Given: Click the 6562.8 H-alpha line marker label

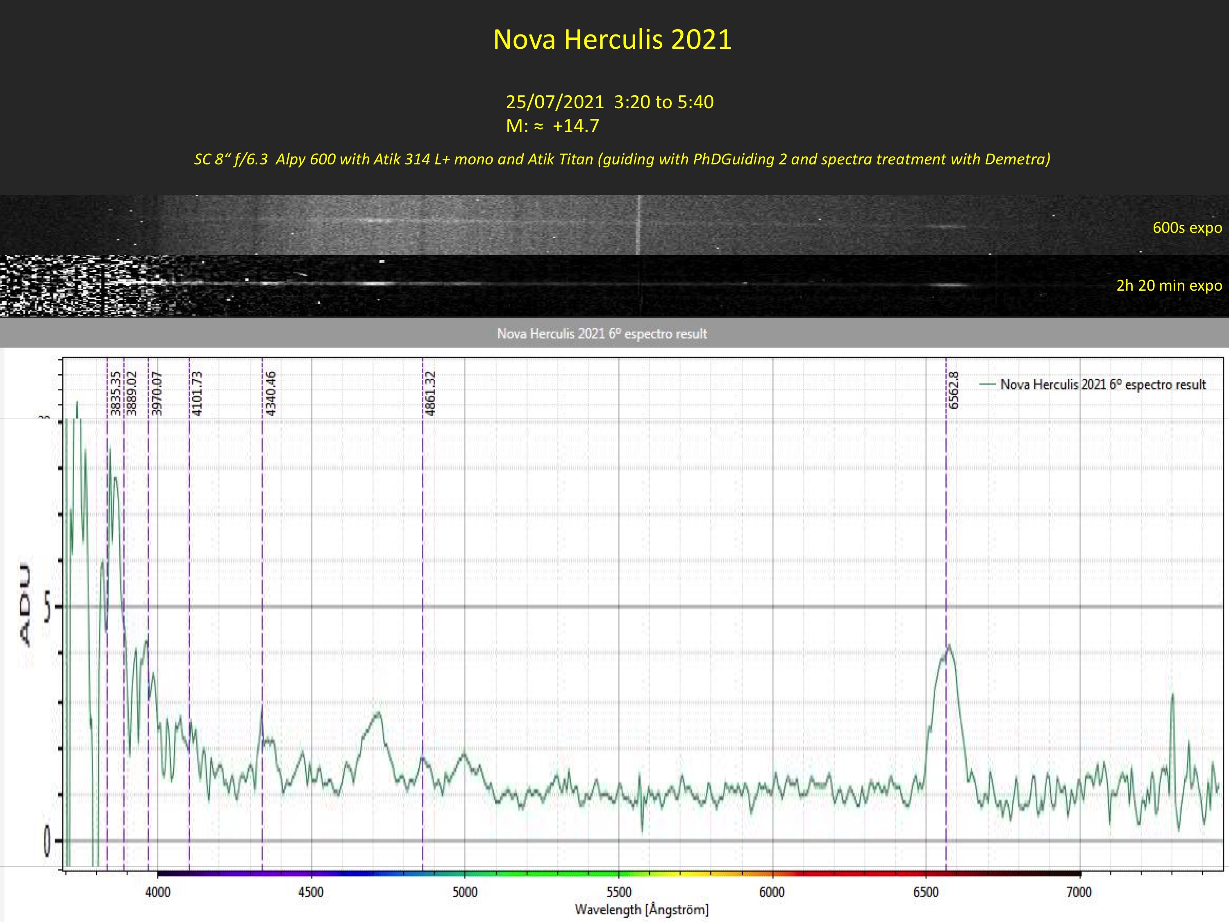Looking at the screenshot, I should coord(954,391).
